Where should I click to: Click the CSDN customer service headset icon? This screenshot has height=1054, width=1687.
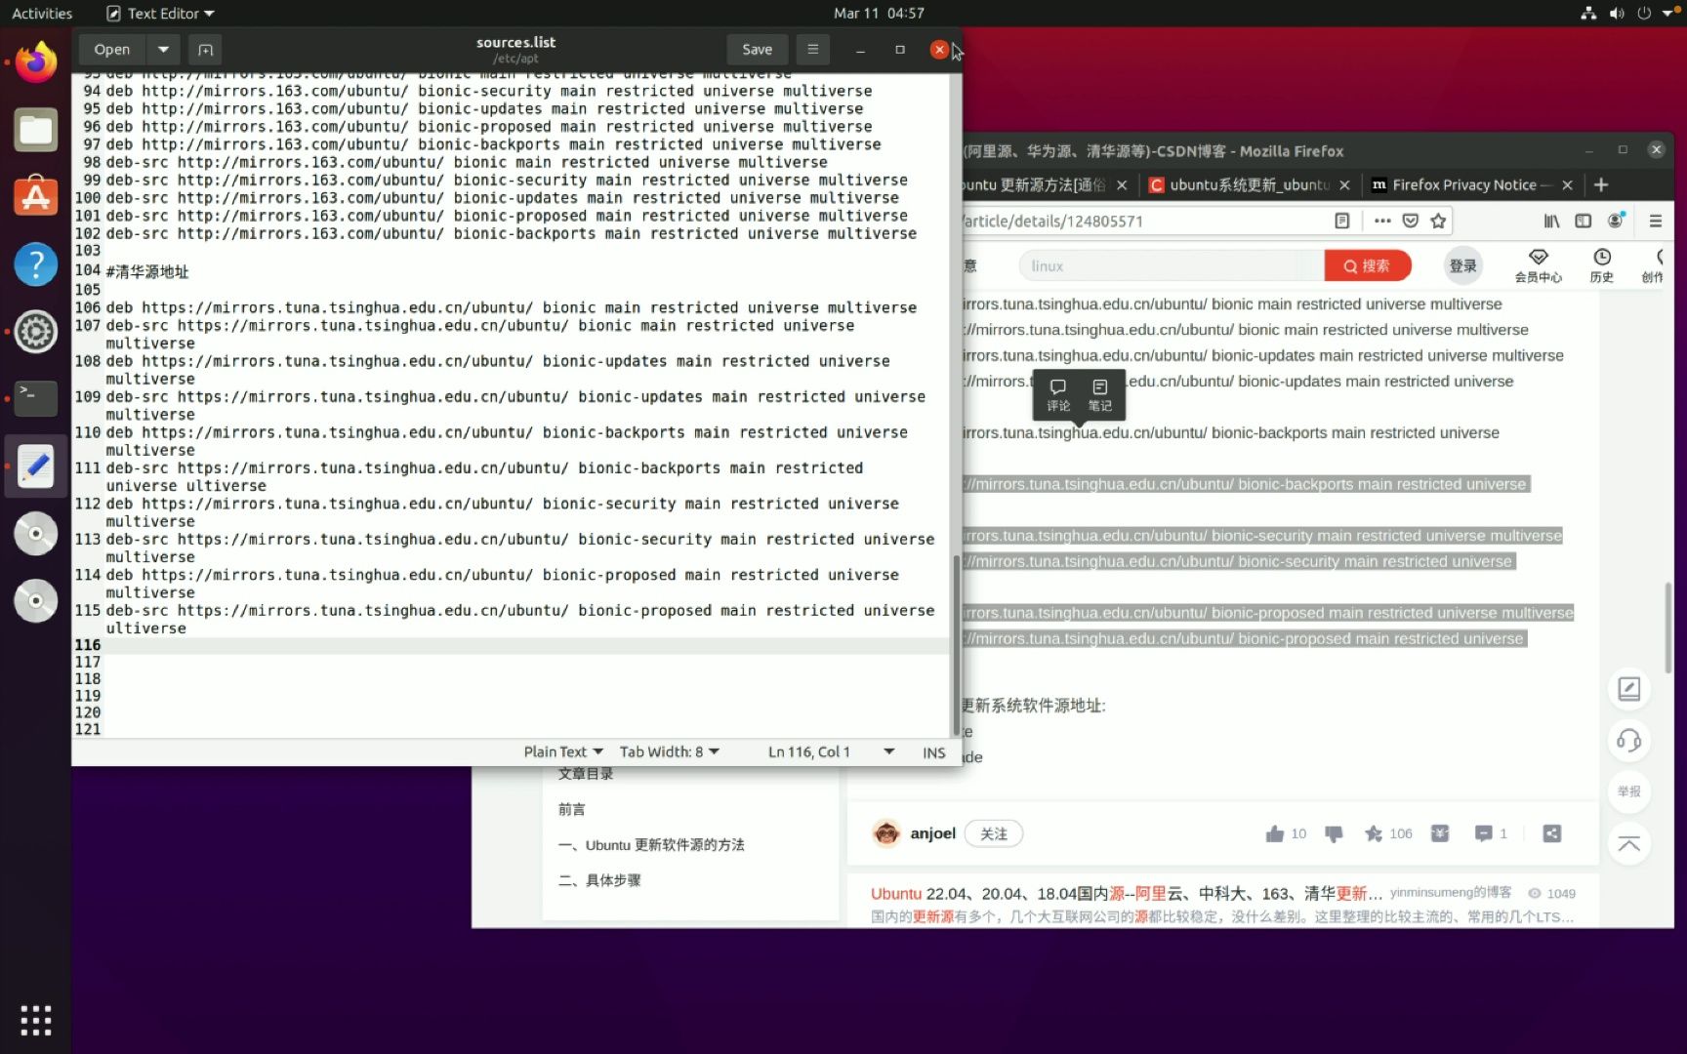[1628, 741]
